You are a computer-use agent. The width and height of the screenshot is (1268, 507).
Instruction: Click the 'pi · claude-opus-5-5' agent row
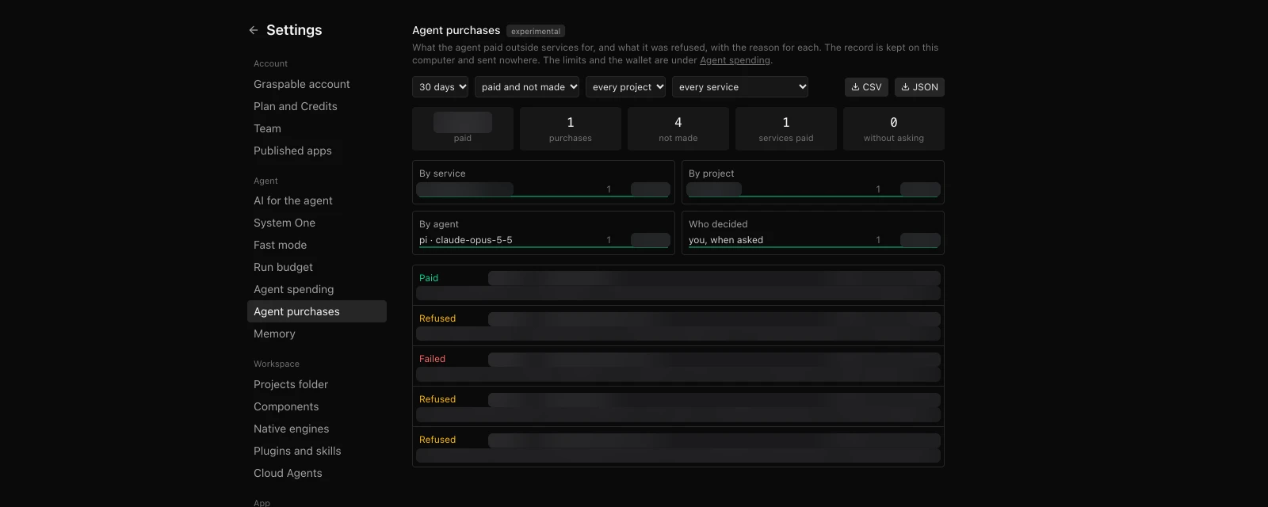pyautogui.click(x=544, y=240)
